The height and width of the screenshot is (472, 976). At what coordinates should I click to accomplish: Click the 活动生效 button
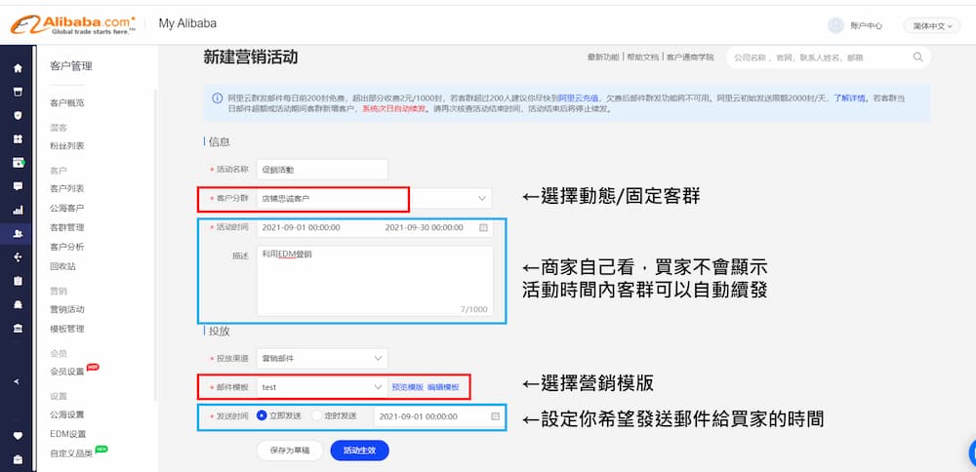tap(359, 451)
